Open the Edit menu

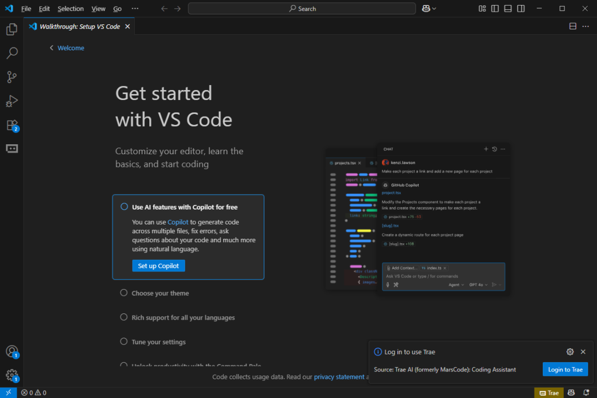pos(44,8)
